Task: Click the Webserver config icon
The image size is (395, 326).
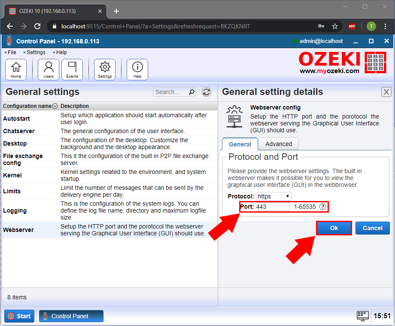Action: tap(234, 116)
